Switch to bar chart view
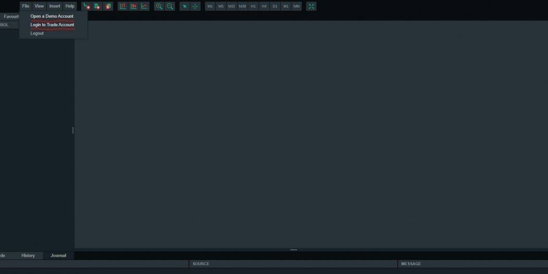 coord(122,6)
